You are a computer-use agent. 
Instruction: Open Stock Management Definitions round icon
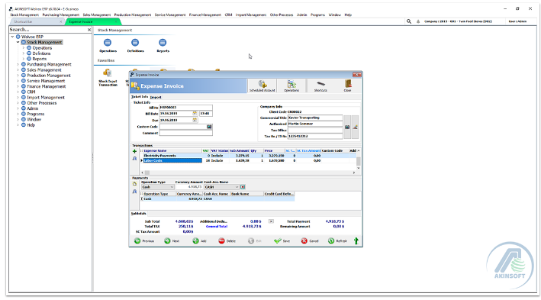click(x=135, y=43)
